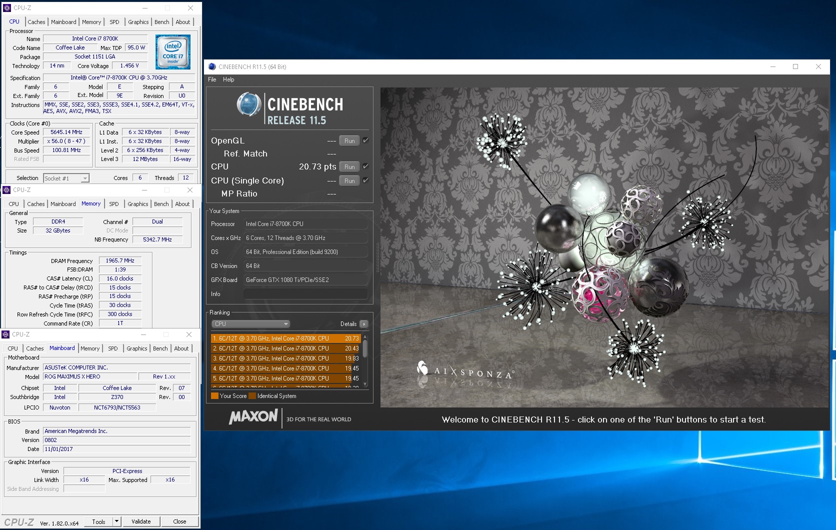Select ranking entry with score 19.83
Image resolution: width=836 pixels, height=530 pixels.
tap(286, 358)
